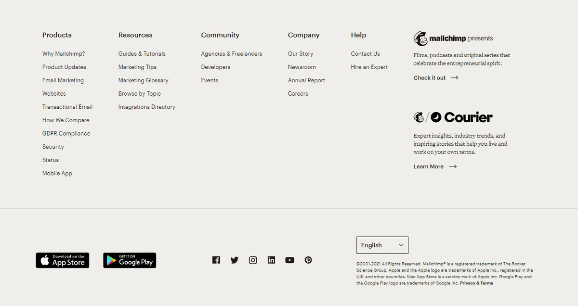Click the arrow next to Learn More

[x=453, y=166]
